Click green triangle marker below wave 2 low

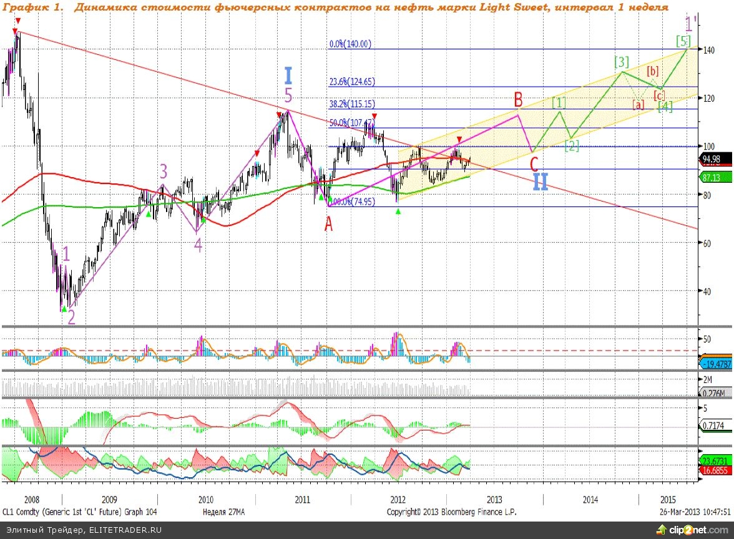(64, 309)
